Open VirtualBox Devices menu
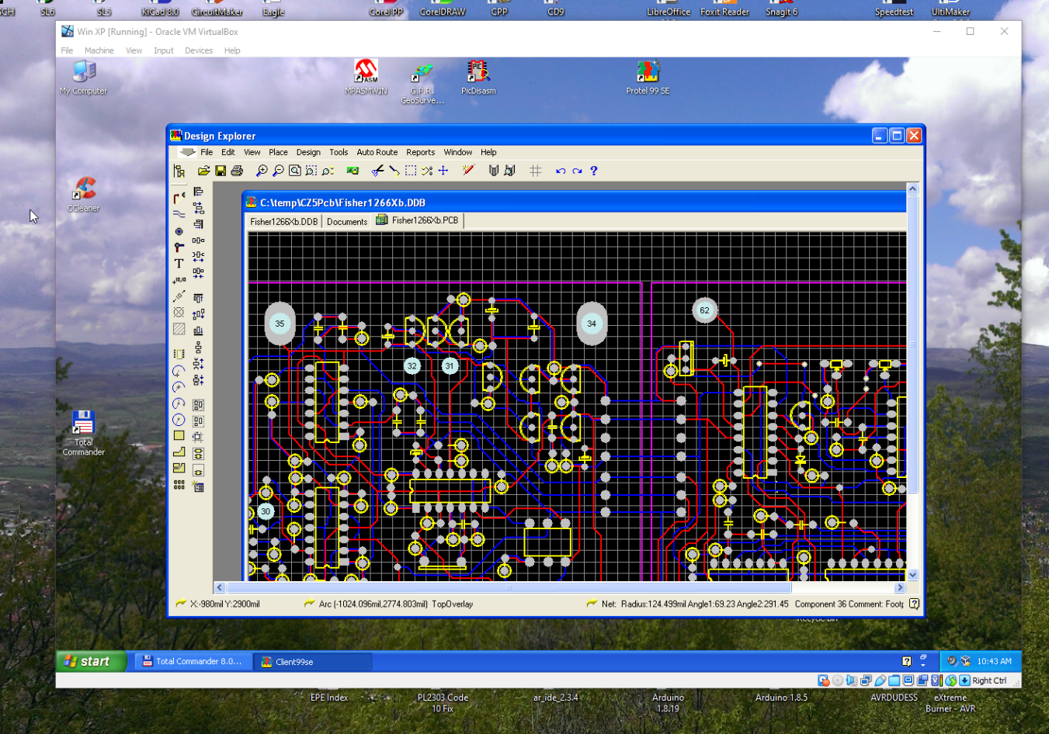The image size is (1049, 734). click(199, 50)
